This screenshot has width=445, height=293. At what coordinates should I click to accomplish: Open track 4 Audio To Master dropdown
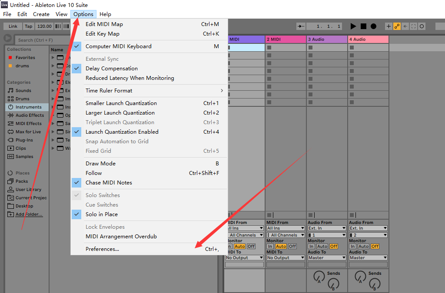[369, 257]
